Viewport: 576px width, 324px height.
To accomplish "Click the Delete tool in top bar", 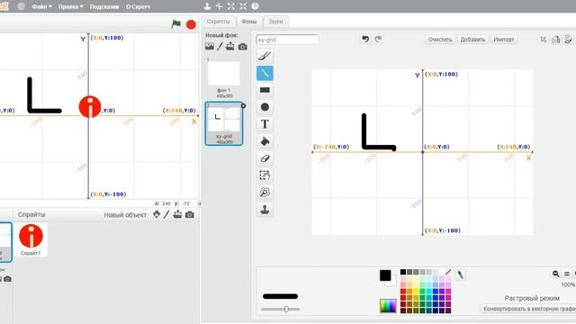I will tap(219, 6).
